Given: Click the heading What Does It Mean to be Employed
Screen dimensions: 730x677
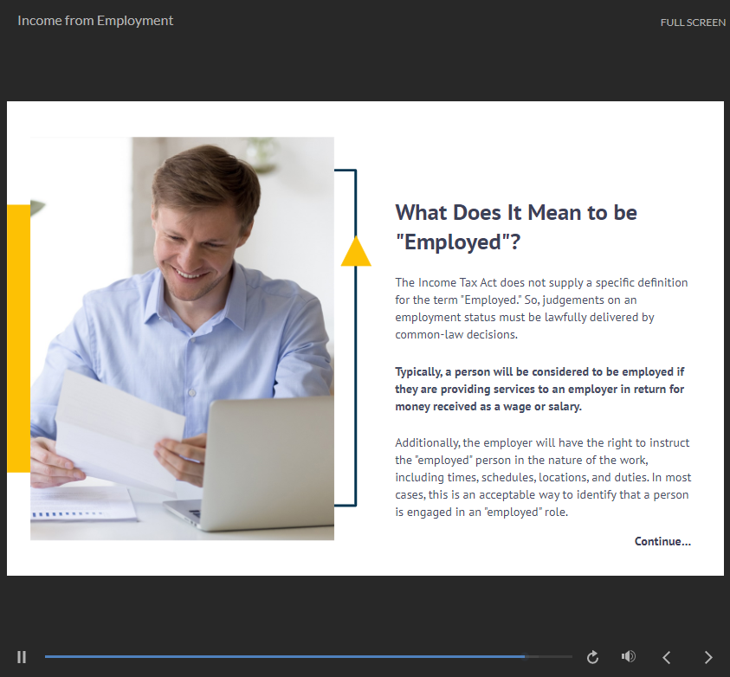Looking at the screenshot, I should pyautogui.click(x=516, y=227).
